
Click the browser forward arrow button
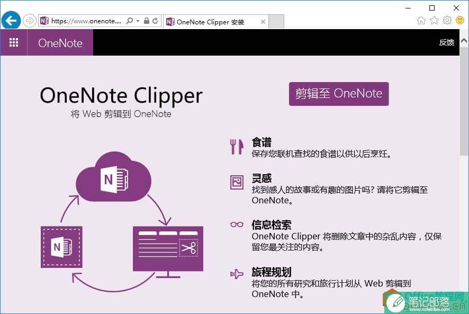pos(29,21)
